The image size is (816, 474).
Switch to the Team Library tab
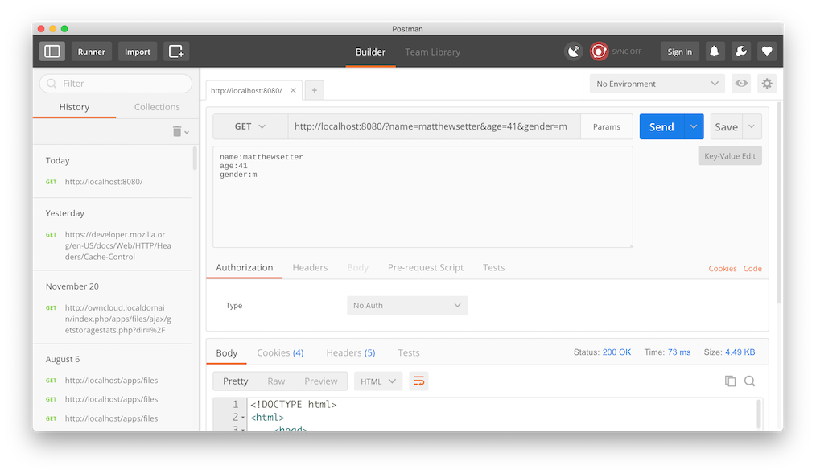(432, 52)
